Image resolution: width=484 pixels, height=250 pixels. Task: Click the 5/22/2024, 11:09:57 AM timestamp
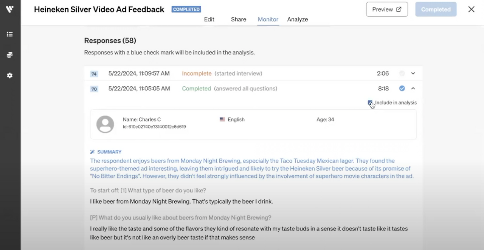tap(139, 73)
